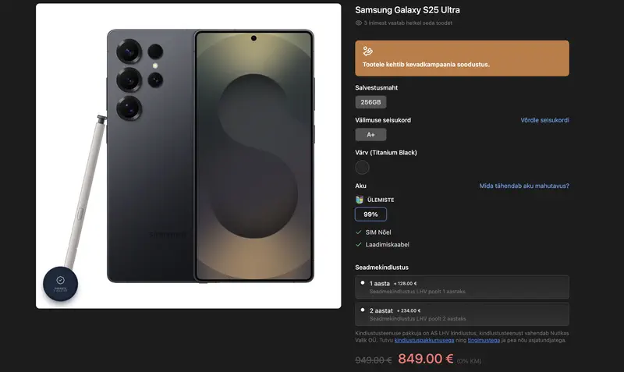Click the 849.00 € sale price
This screenshot has width=624, height=372.
click(x=425, y=359)
